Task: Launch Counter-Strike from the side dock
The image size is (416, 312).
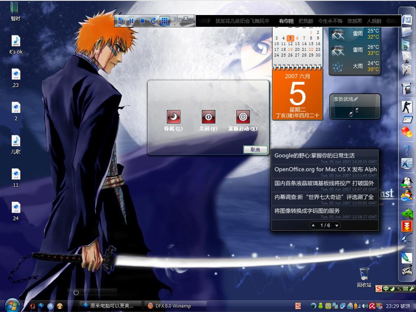Action: pos(407,107)
